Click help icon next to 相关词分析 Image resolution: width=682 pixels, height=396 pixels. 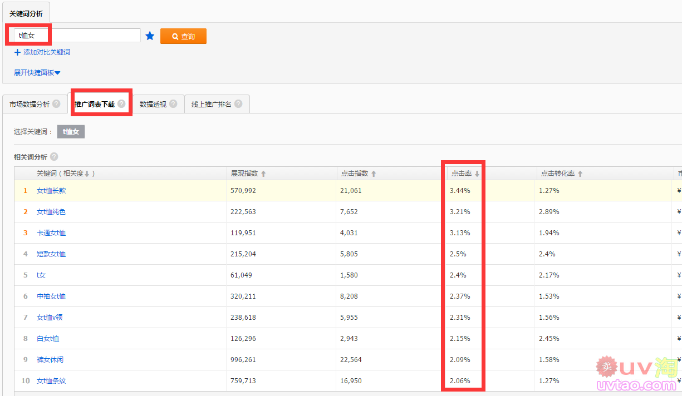click(x=54, y=157)
